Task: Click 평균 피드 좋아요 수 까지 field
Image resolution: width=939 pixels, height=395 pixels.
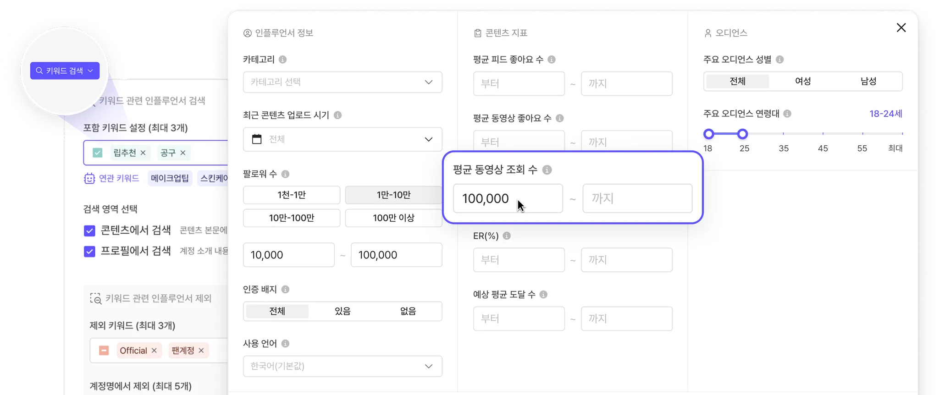Action: point(627,83)
